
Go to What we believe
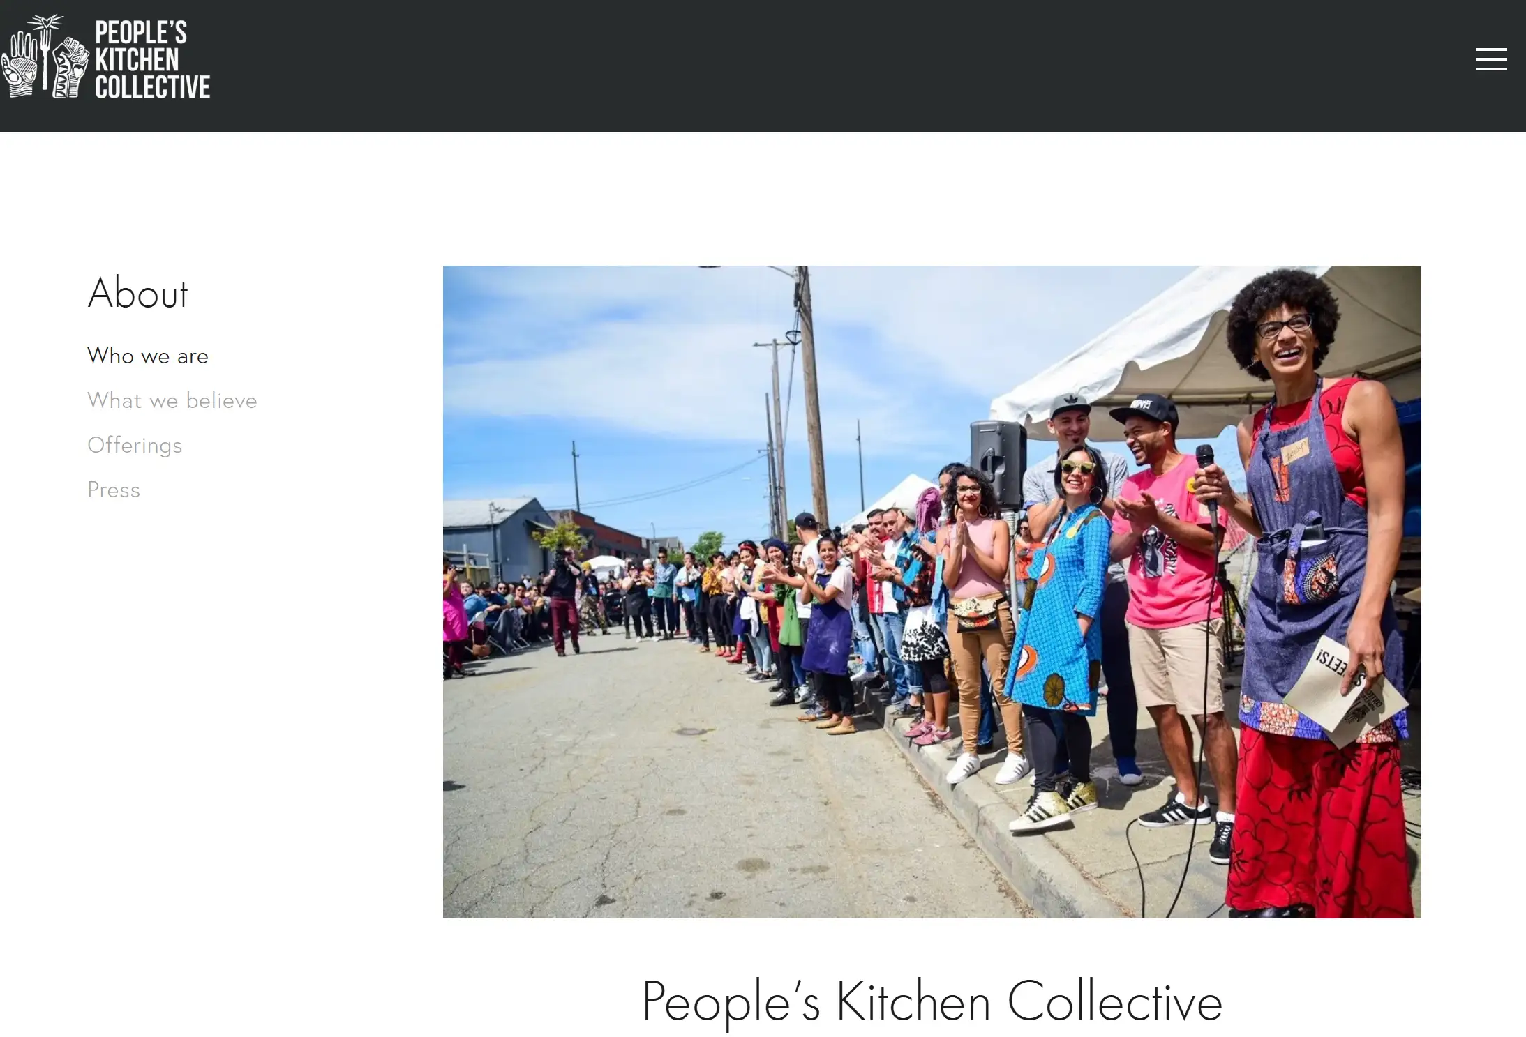point(172,400)
